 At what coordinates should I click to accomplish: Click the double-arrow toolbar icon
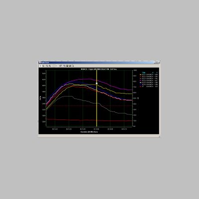57,66
